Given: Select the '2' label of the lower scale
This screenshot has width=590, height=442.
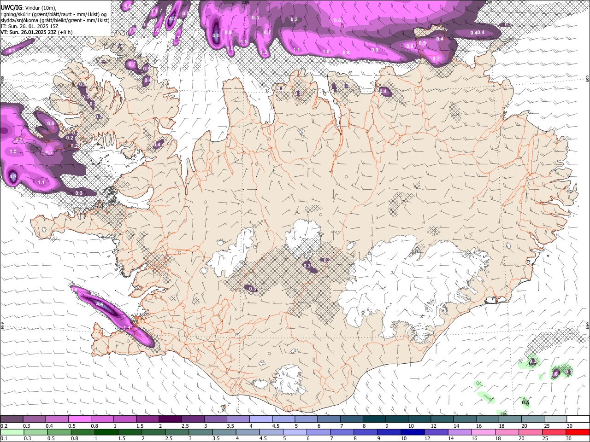Looking at the screenshot, I should click(x=143, y=439).
